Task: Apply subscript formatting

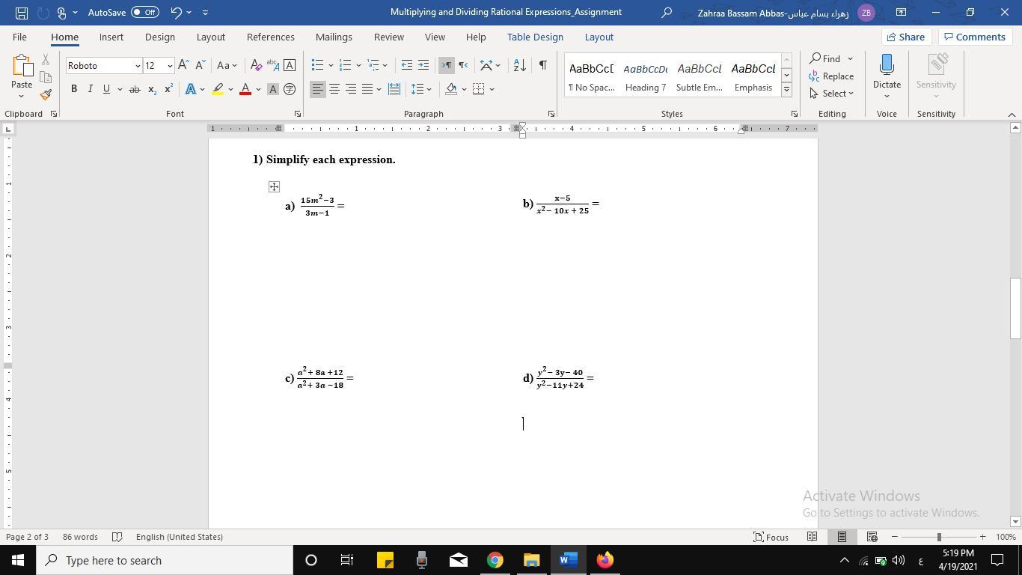Action: pos(152,89)
